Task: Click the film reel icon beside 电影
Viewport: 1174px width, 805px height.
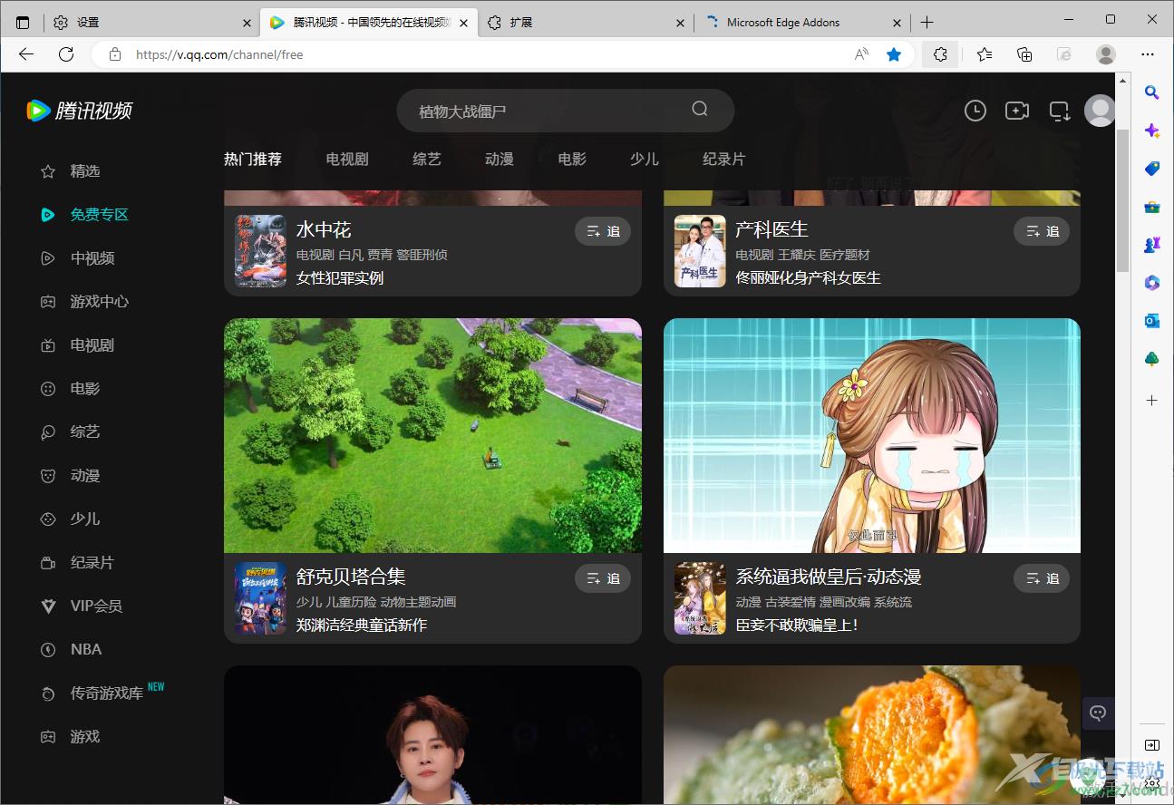Action: (48, 389)
